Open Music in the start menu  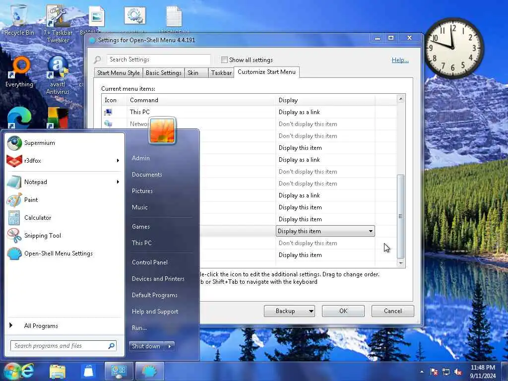(x=139, y=207)
